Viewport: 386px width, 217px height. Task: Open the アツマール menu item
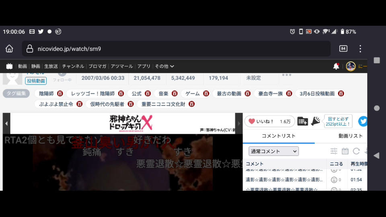click(x=121, y=66)
